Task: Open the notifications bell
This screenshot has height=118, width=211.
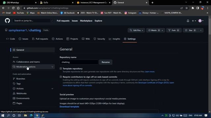Action: point(188,21)
